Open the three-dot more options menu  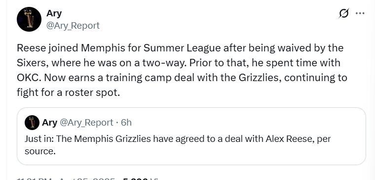tap(360, 13)
